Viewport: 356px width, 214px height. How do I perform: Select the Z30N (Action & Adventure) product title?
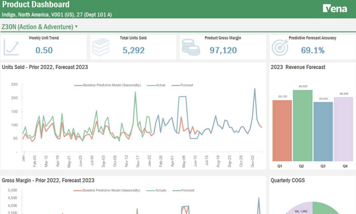tap(37, 27)
